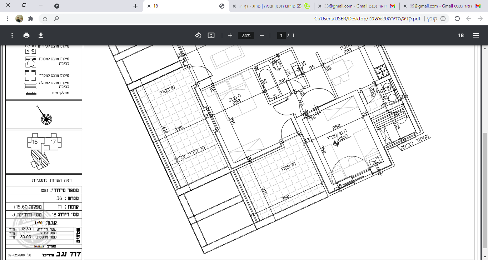Open the Extensions puzzle menu
This screenshot has width=488, height=260.
tap(31, 19)
